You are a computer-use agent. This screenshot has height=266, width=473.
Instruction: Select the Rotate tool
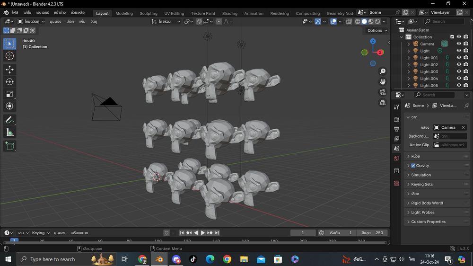[x=9, y=82]
